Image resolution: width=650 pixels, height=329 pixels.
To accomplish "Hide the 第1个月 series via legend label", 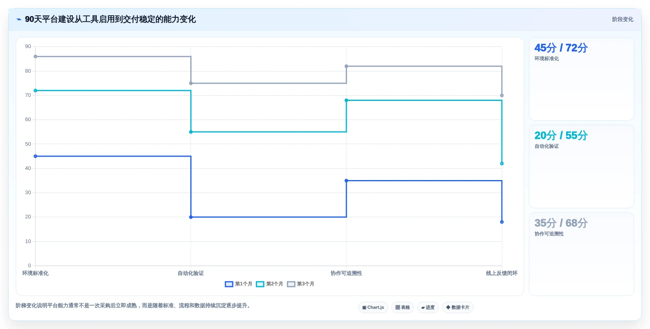I will coord(244,284).
